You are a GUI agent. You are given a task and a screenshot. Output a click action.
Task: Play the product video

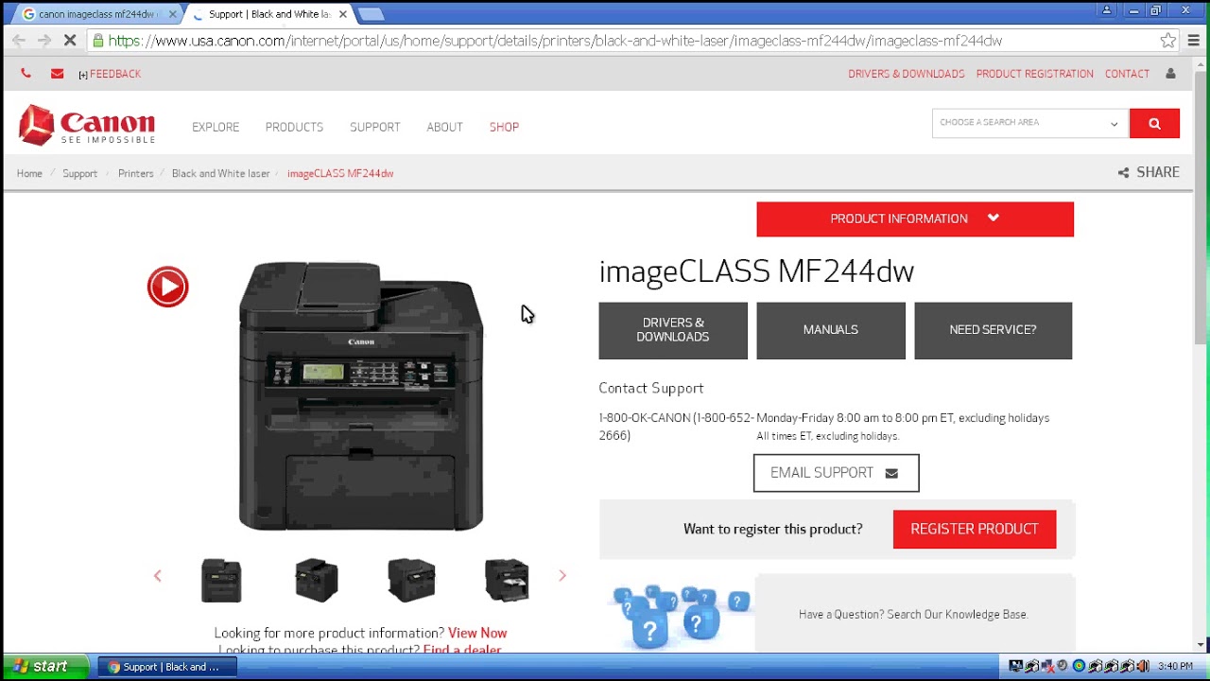[167, 287]
